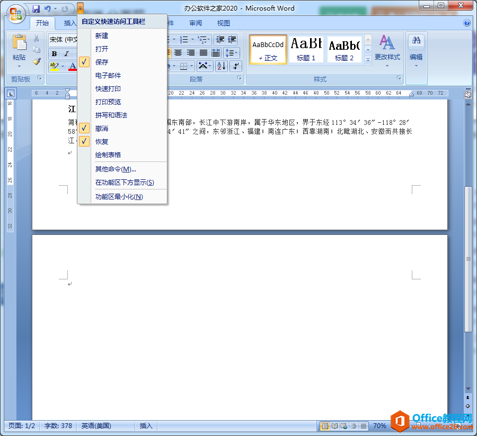This screenshot has width=477, height=436.
Task: Open the clipboard pane launcher
Action: coord(40,78)
